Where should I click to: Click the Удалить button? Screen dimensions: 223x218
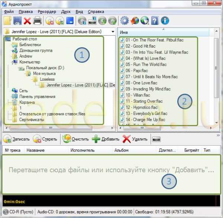pos(135,139)
